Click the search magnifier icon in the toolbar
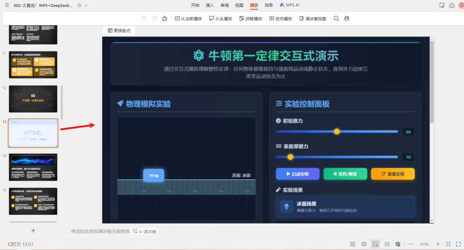Screen dimensions: 464x250 click(x=336, y=18)
